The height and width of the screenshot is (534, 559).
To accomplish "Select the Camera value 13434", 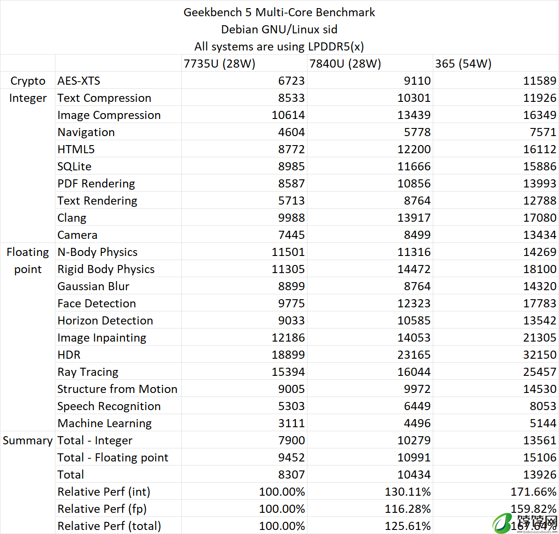I will click(x=540, y=235).
